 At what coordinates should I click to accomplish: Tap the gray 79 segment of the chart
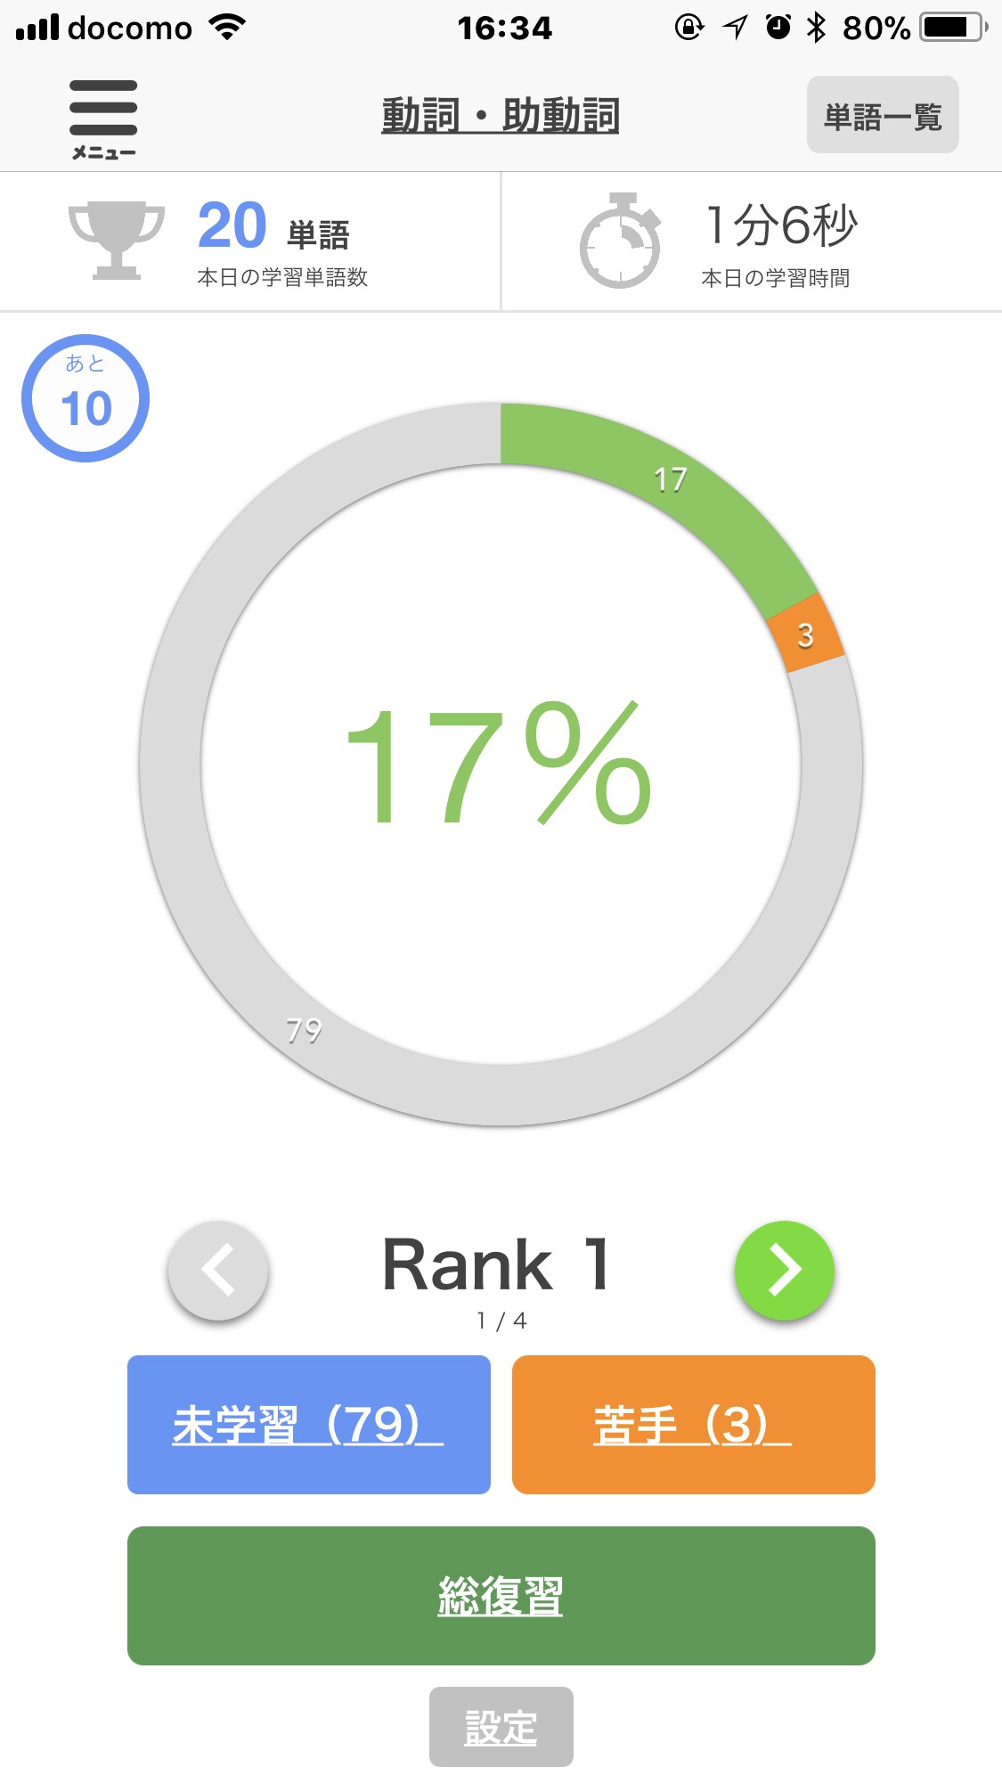(x=304, y=1031)
